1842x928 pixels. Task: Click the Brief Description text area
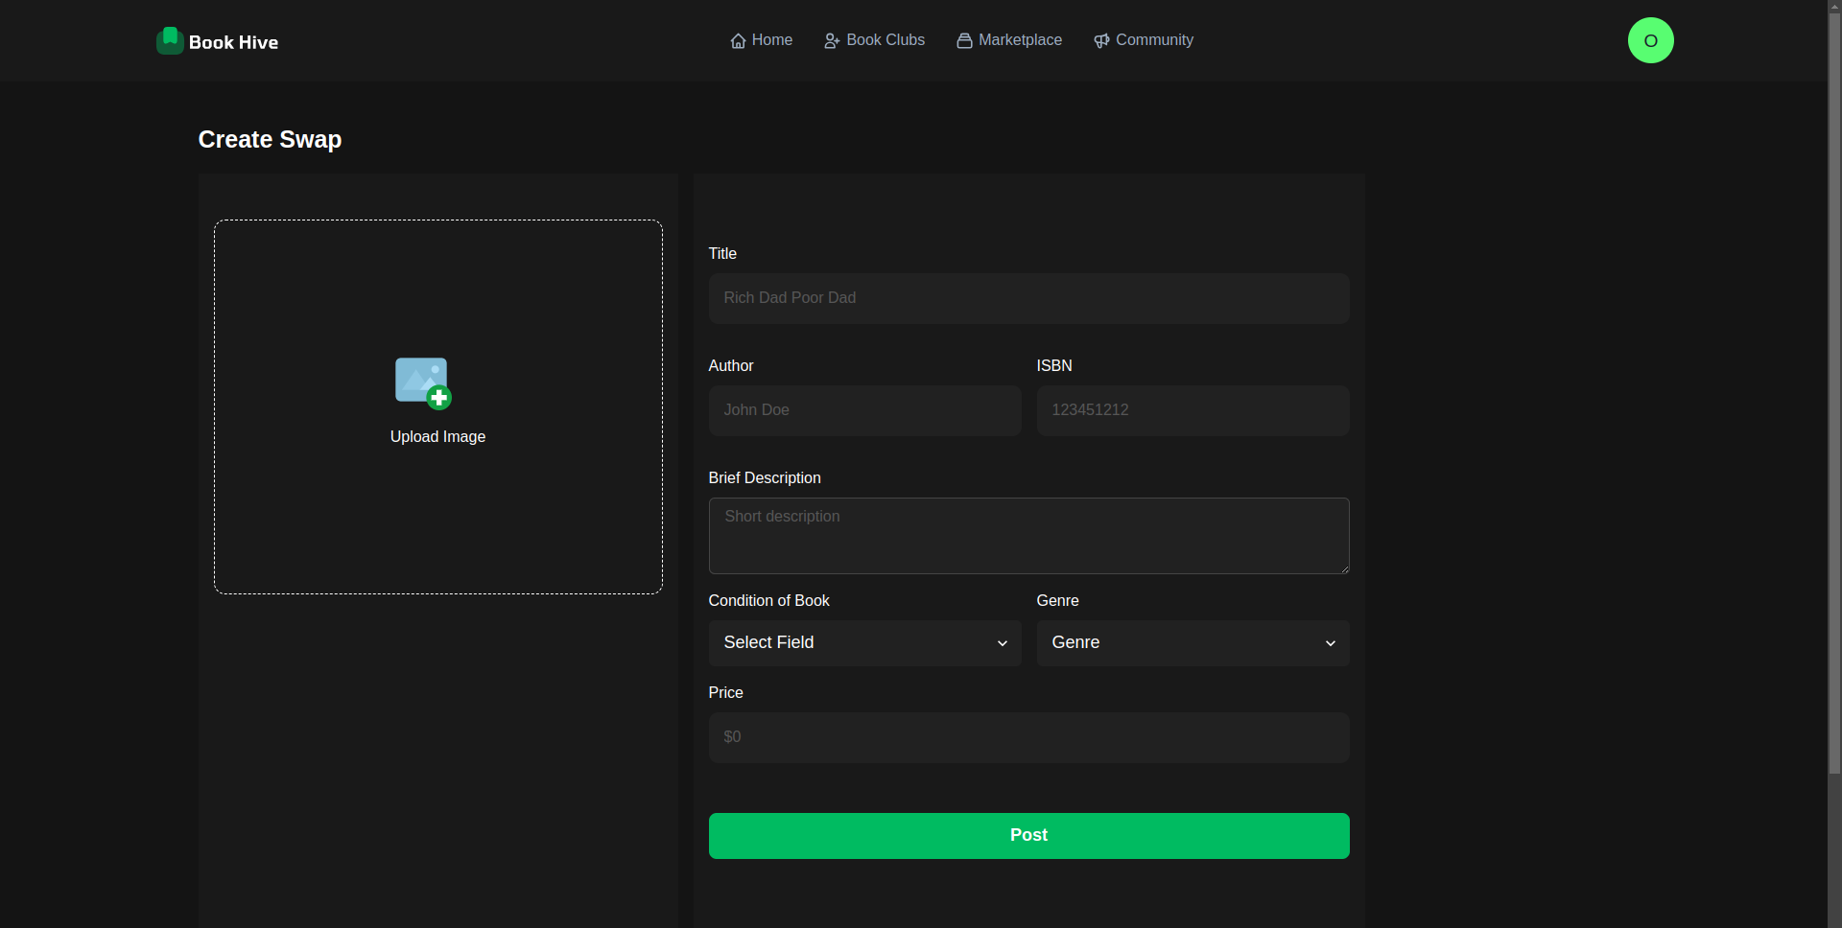point(1028,536)
